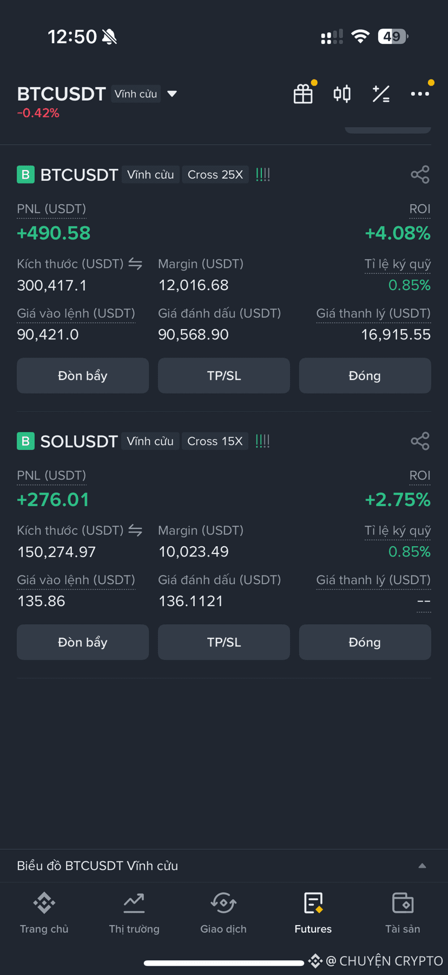Open Cross 15X setting for SOLUSDT
The image size is (448, 975).
point(215,441)
